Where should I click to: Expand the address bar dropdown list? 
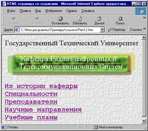(102, 30)
